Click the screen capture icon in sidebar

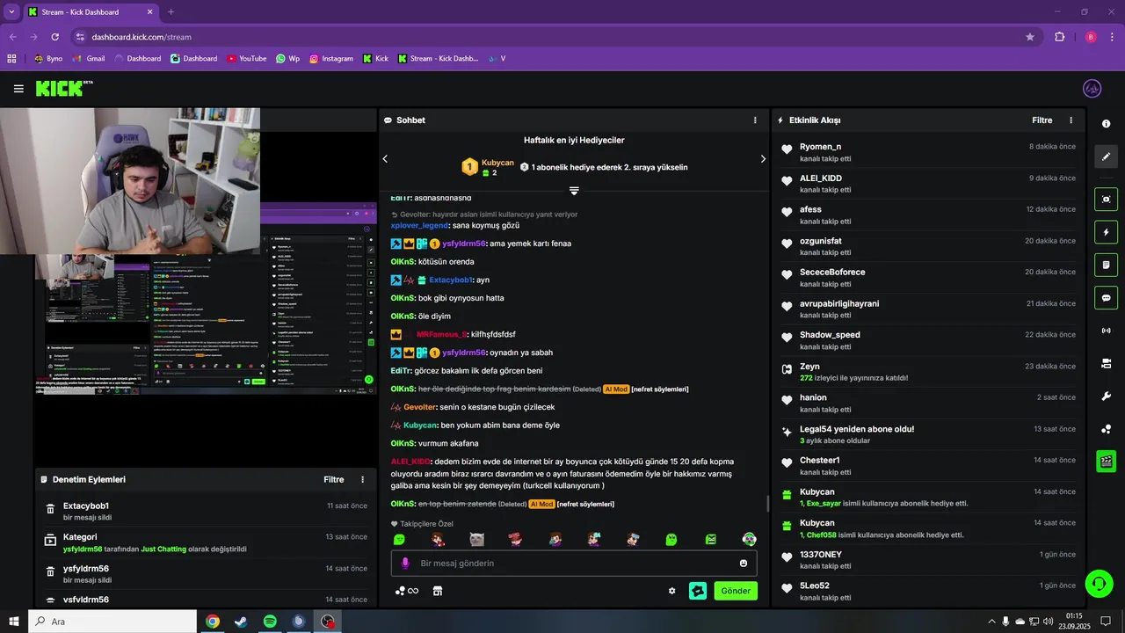(1107, 199)
